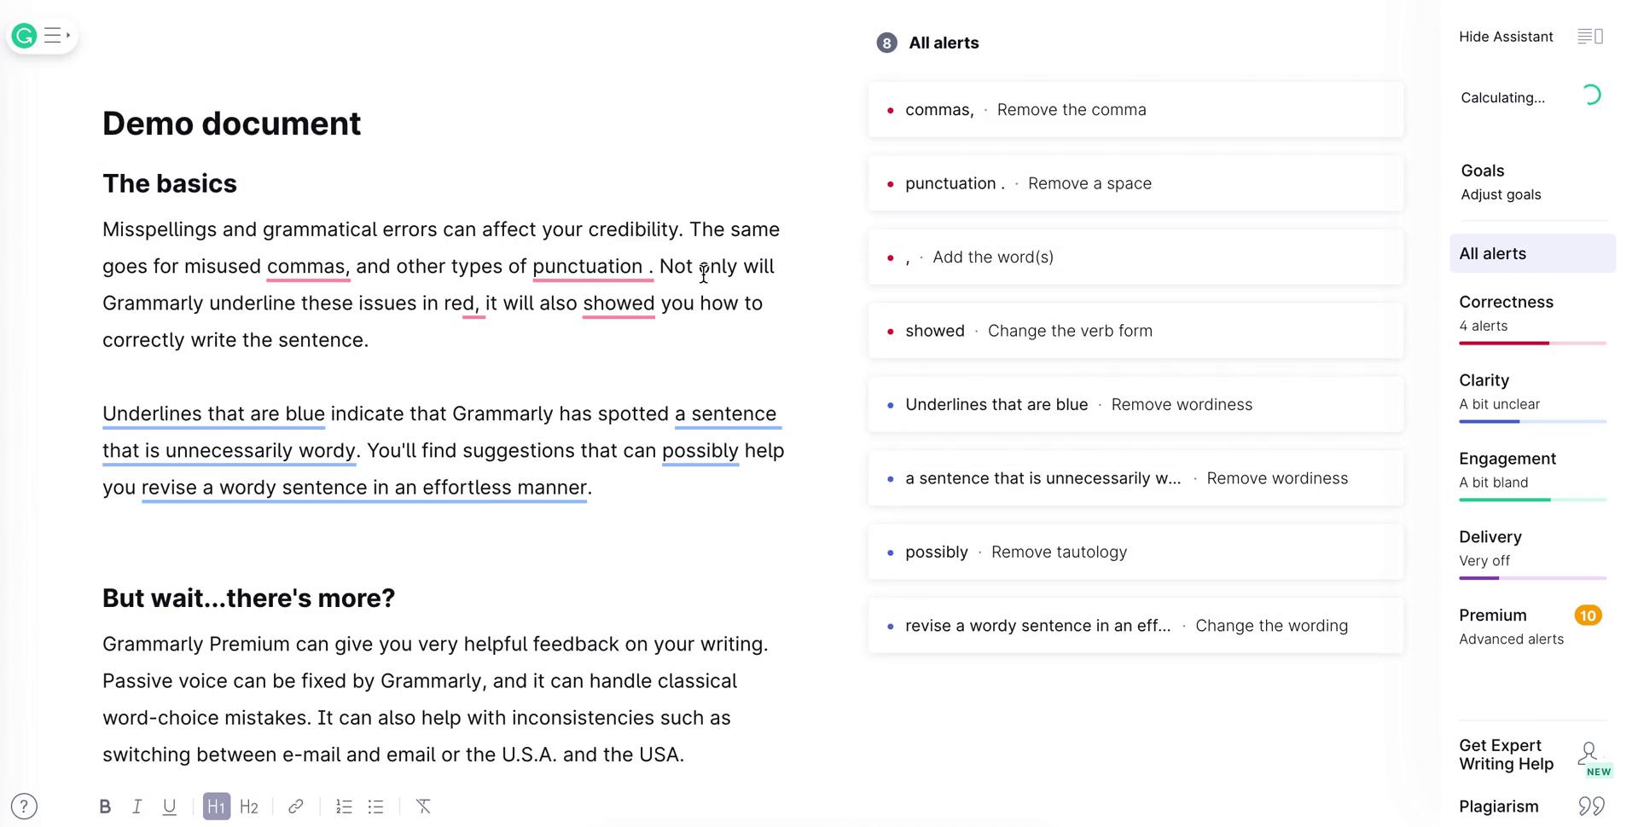Hide the Assistant panel
This screenshot has width=1638, height=827.
point(1506,37)
